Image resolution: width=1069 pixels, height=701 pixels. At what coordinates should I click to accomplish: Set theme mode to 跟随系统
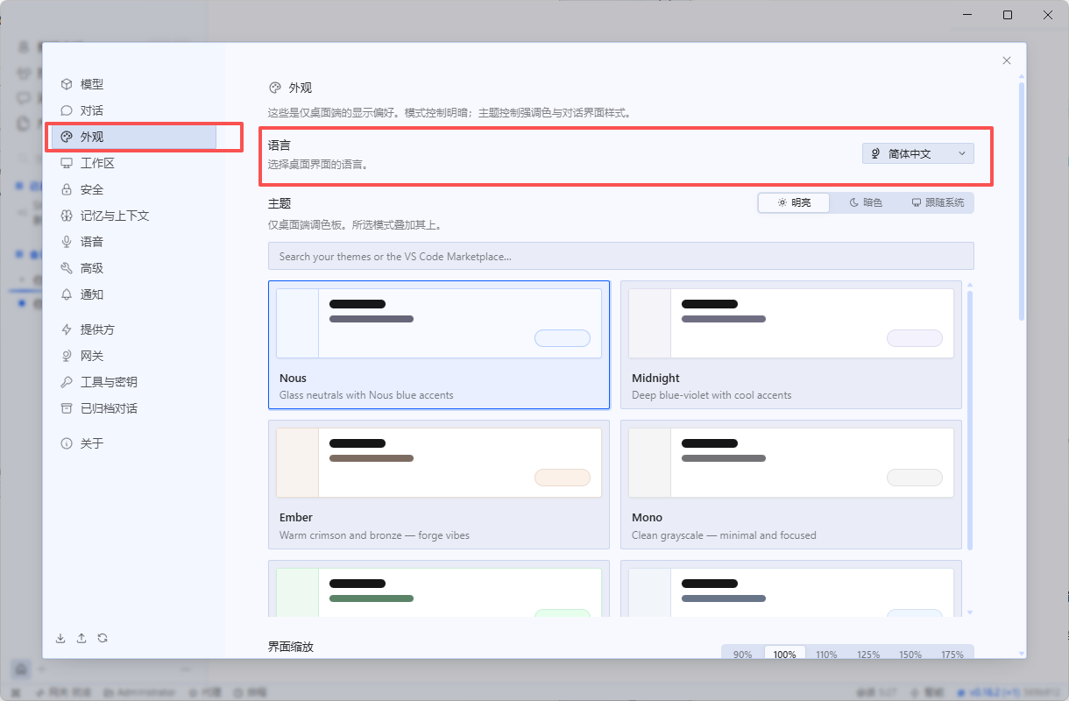[x=938, y=202]
